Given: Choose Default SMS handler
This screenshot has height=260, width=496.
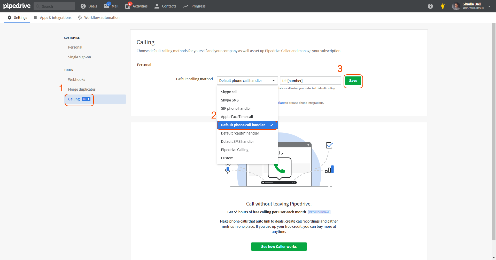Looking at the screenshot, I should click(247, 141).
